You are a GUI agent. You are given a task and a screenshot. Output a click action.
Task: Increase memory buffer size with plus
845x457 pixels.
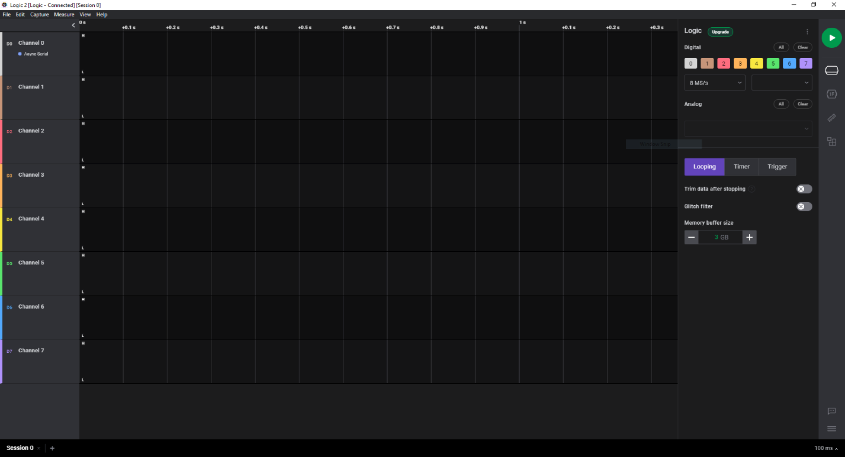coord(749,237)
